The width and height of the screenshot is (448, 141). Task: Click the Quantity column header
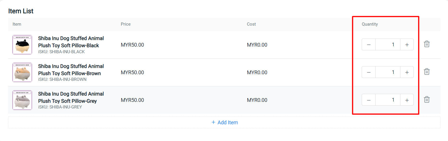[370, 24]
